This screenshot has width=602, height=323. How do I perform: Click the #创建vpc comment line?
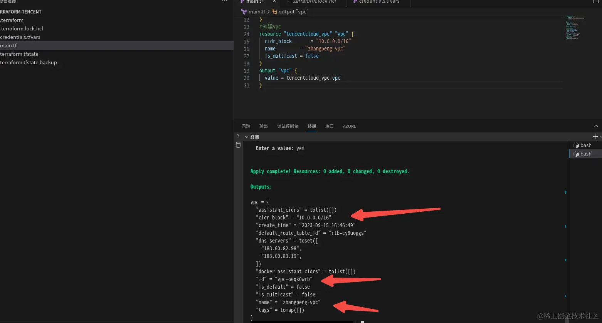click(x=270, y=27)
